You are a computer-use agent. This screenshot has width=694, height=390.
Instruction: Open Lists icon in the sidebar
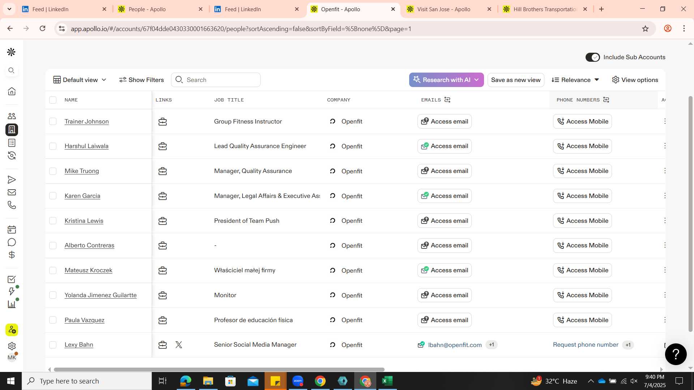(12, 143)
